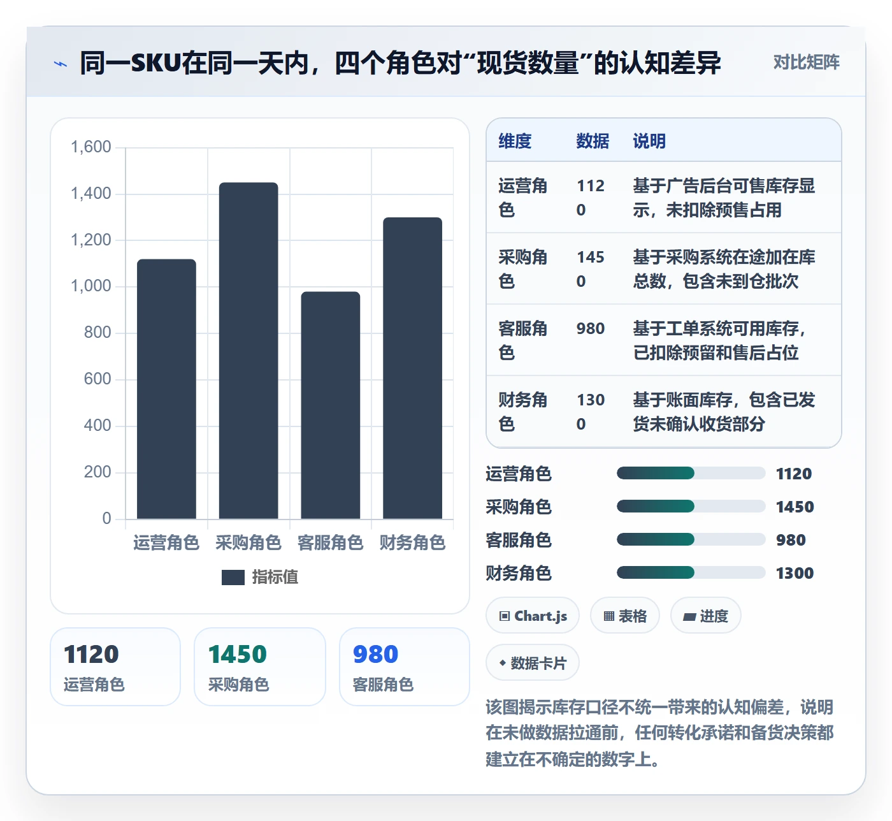Click the 1,600 y-axis label
This screenshot has width=892, height=821.
[x=91, y=147]
